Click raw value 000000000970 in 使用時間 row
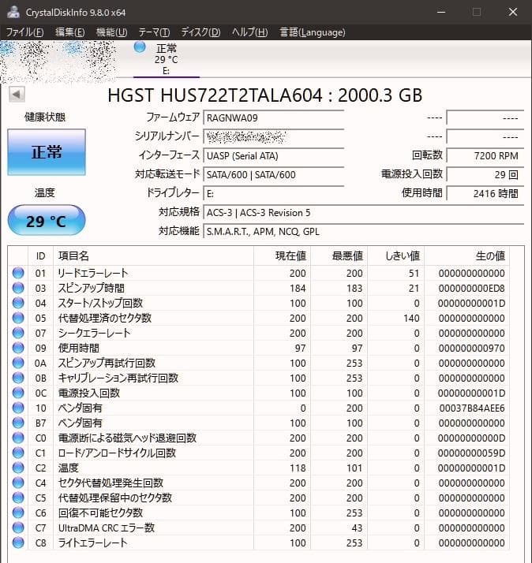Screen dimensions: 532x563 point(471,349)
